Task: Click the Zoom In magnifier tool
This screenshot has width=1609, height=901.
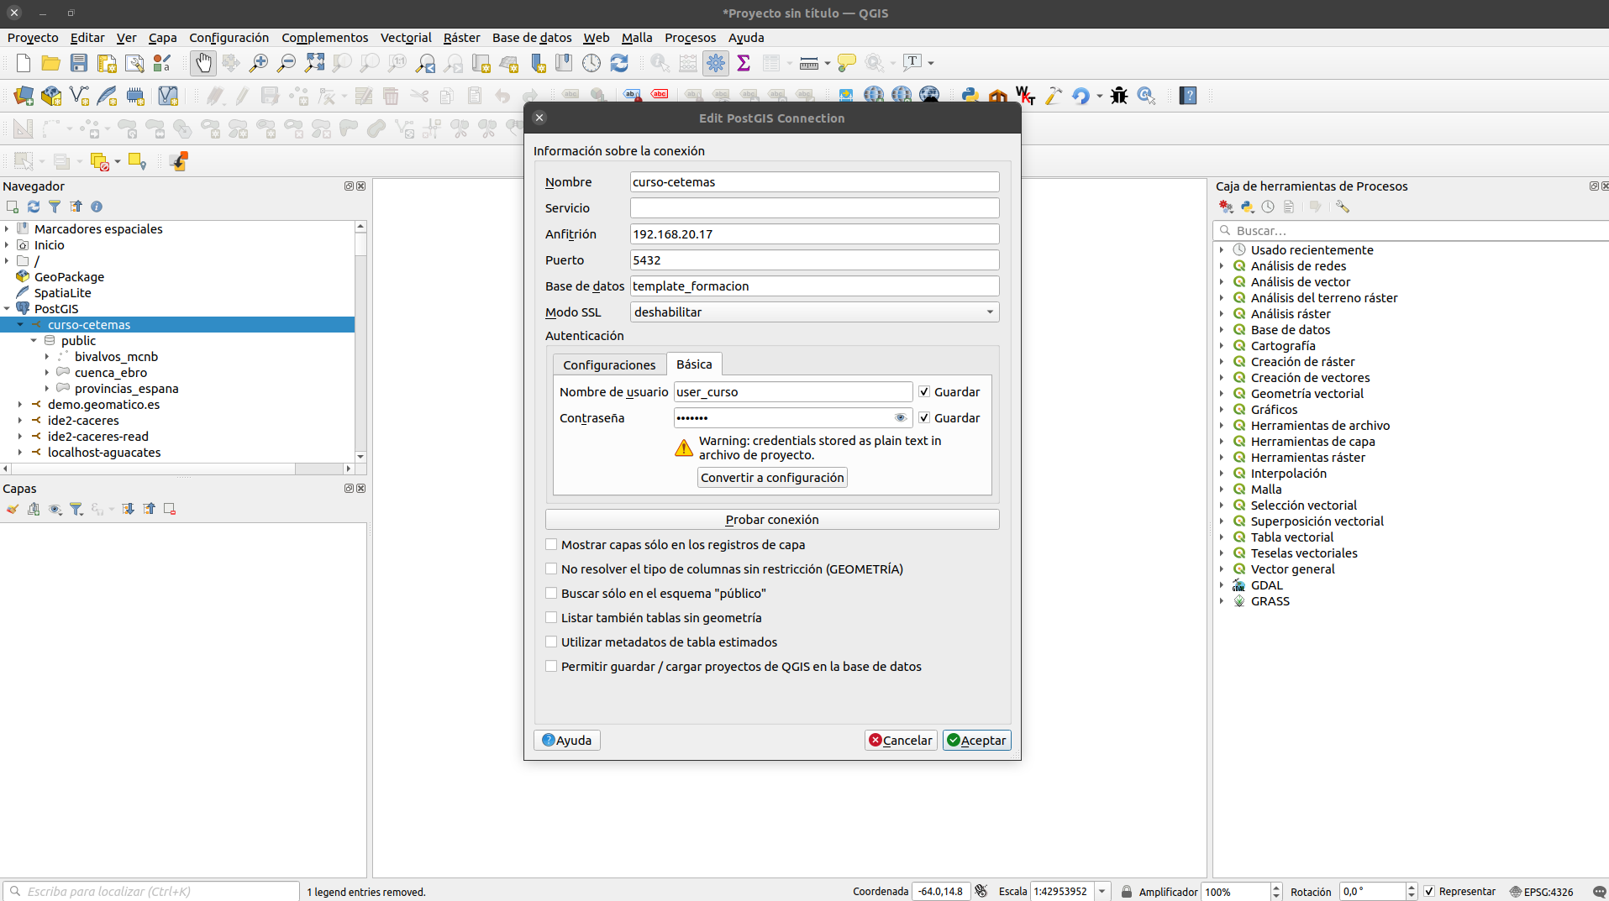Action: [x=259, y=63]
